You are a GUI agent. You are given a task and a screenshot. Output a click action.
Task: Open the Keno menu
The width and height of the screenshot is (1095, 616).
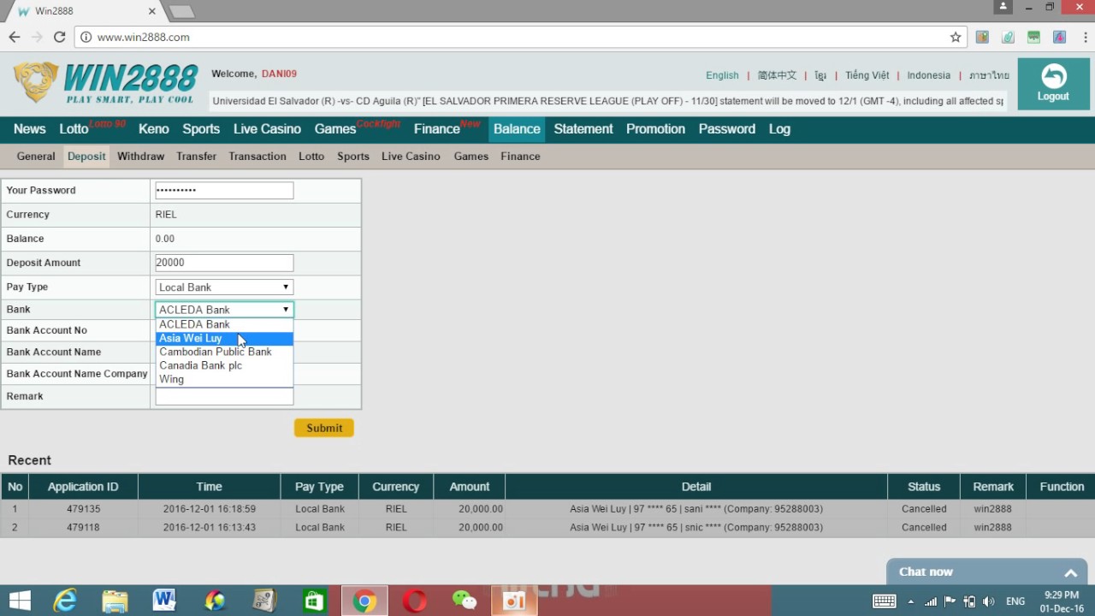154,129
